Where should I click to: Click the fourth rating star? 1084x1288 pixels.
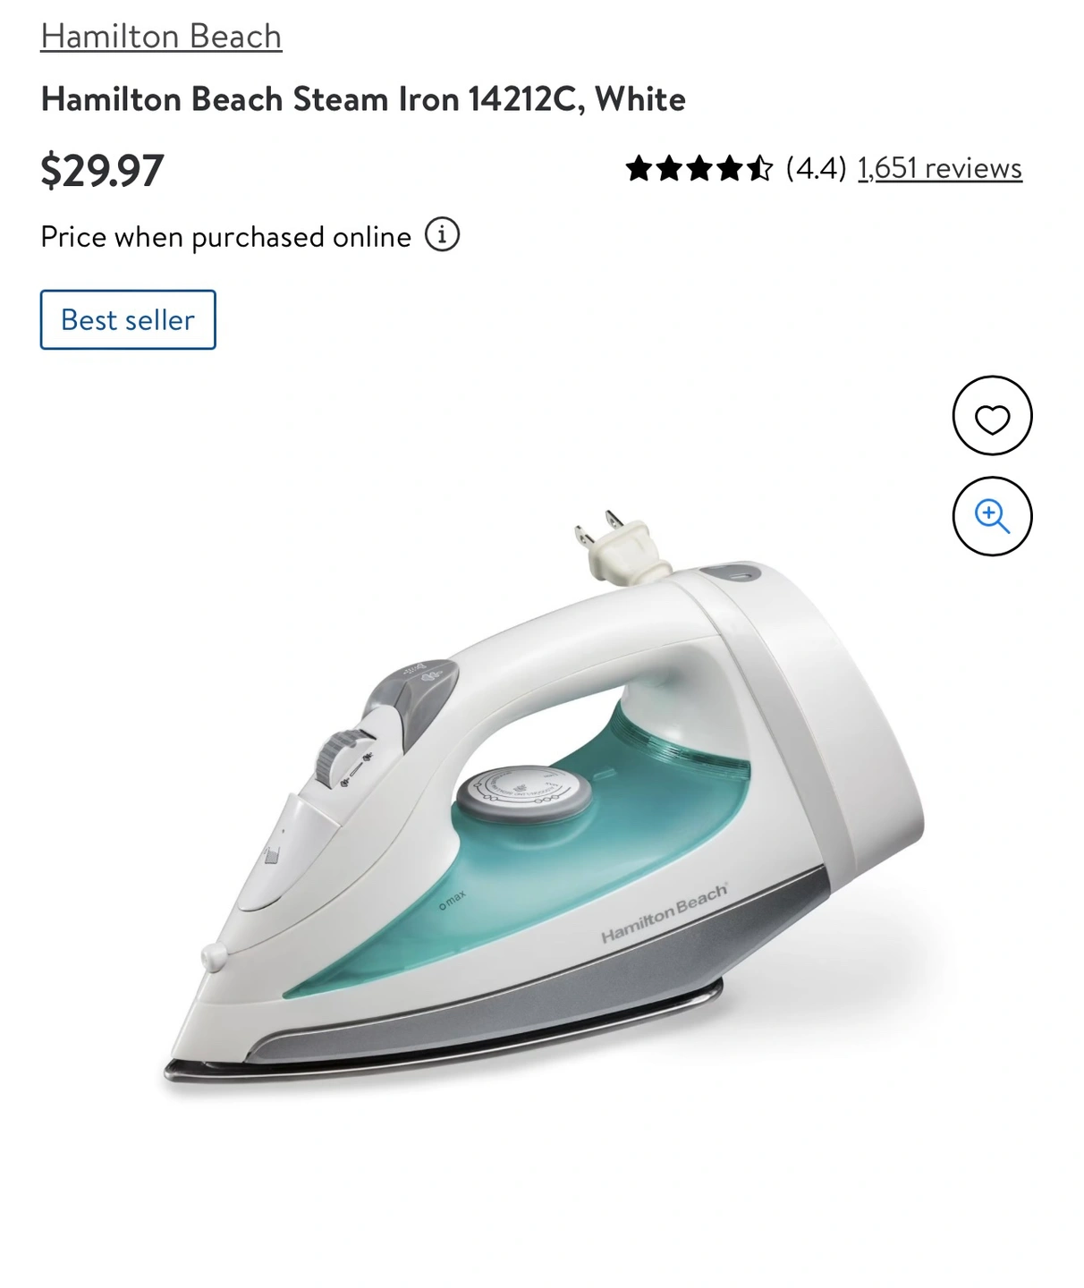click(x=730, y=168)
